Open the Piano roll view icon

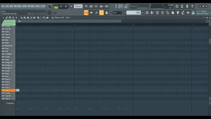[152, 13]
